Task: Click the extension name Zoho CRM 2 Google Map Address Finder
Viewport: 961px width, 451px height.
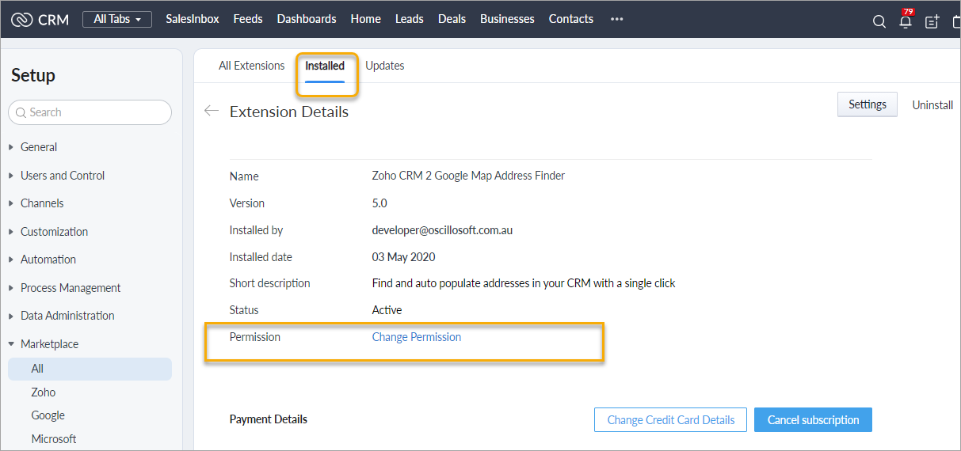Action: [468, 176]
